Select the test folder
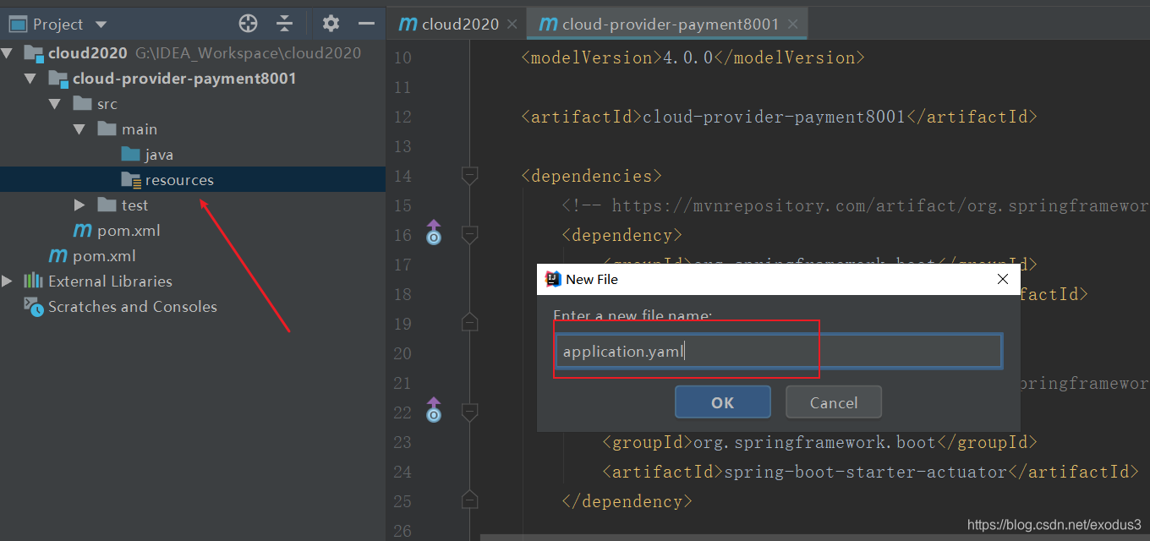Screen dimensions: 1150x541 pyautogui.click(x=134, y=205)
